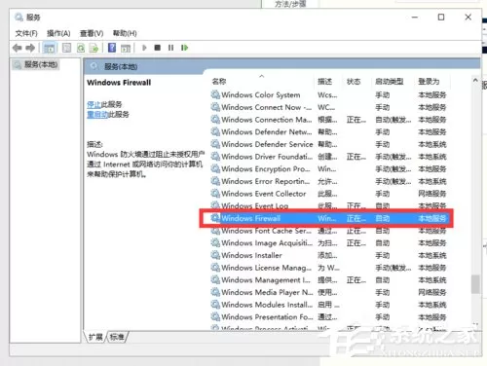Click the Pause service icon
Viewport: 487px width, 366px height.
170,48
